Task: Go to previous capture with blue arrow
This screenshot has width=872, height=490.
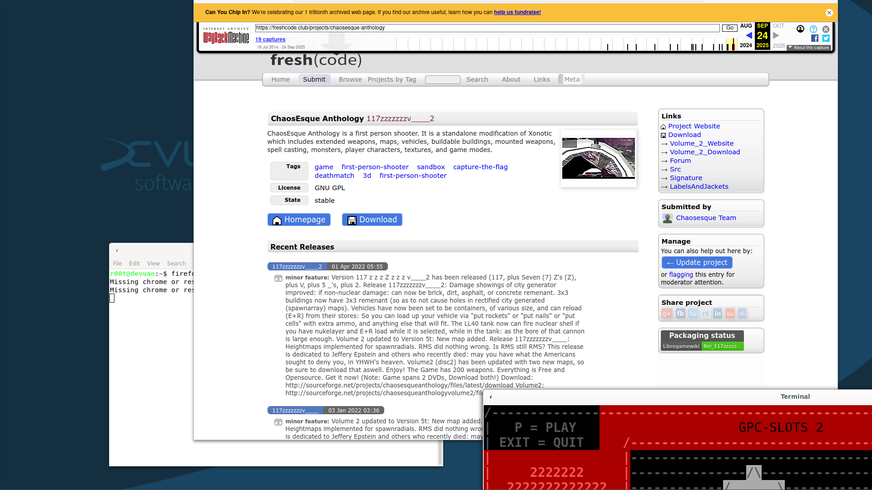Action: pos(749,35)
